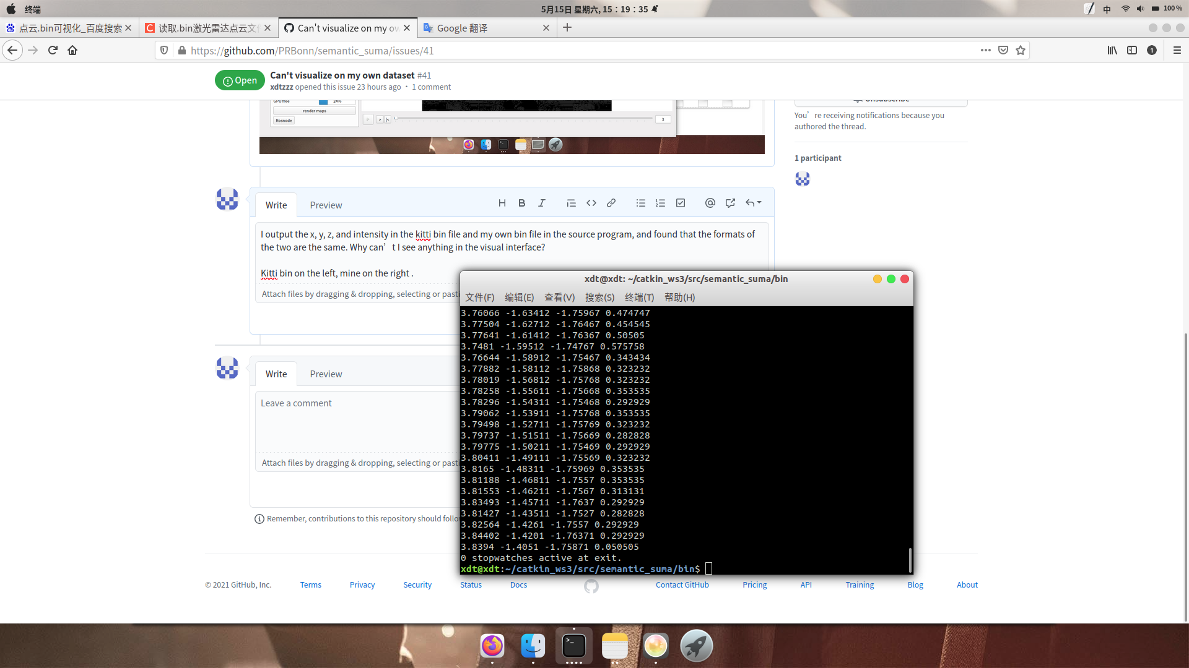Click the terminal window scrollbar
The width and height of the screenshot is (1189, 668).
point(910,560)
